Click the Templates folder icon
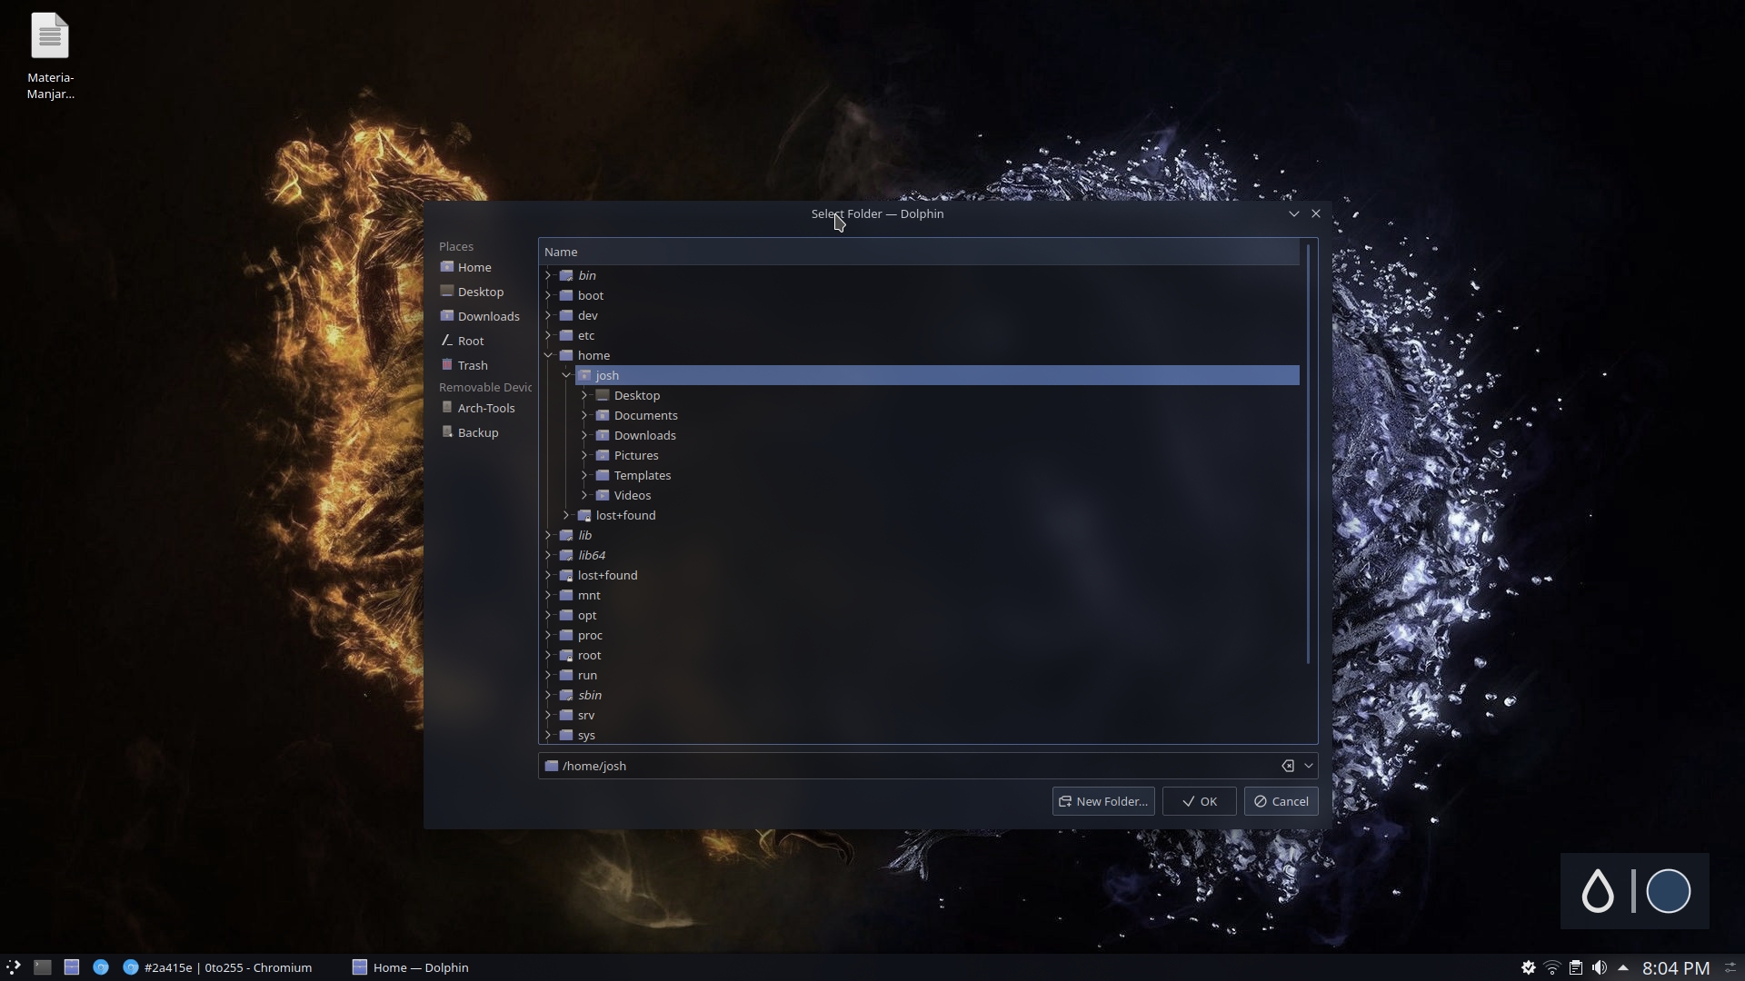 [x=603, y=475]
